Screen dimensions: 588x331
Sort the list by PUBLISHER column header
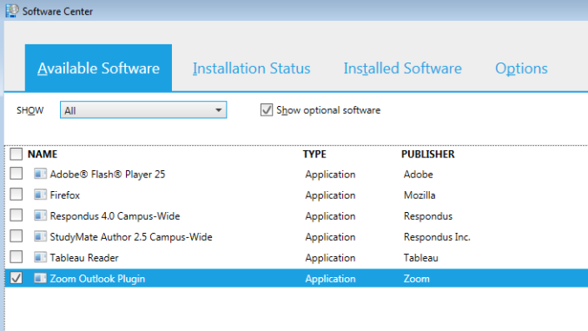[x=428, y=155]
